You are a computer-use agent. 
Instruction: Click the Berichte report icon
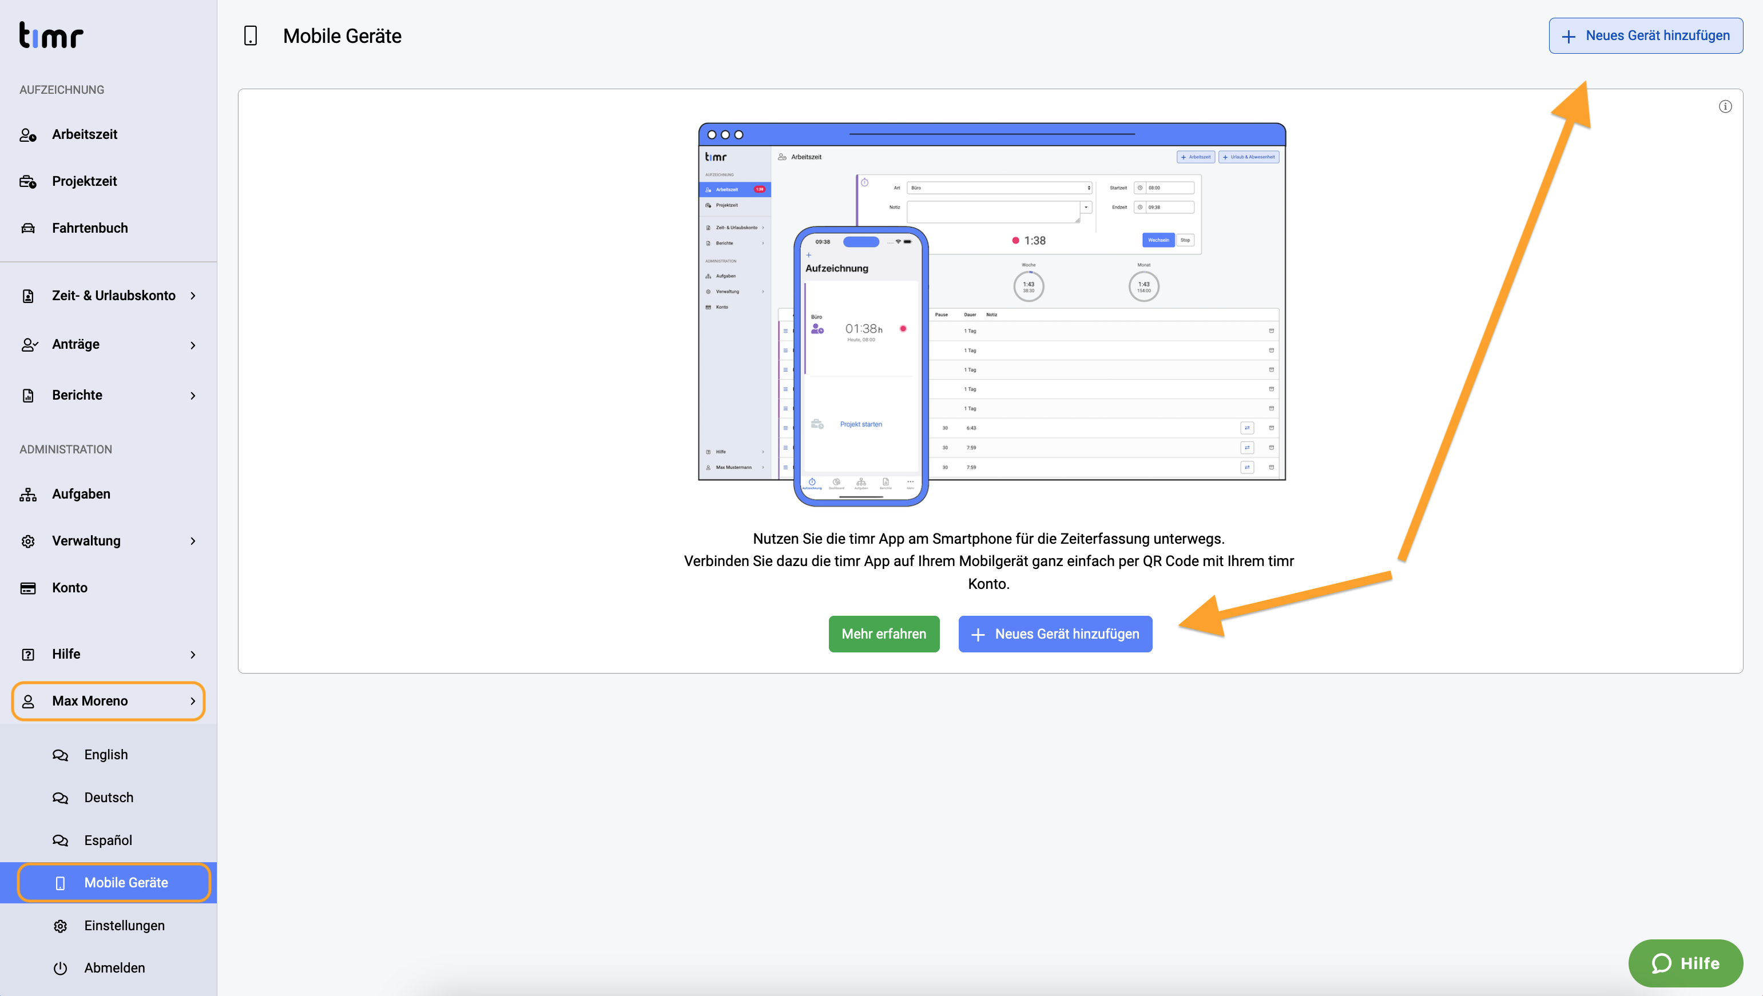click(x=28, y=396)
